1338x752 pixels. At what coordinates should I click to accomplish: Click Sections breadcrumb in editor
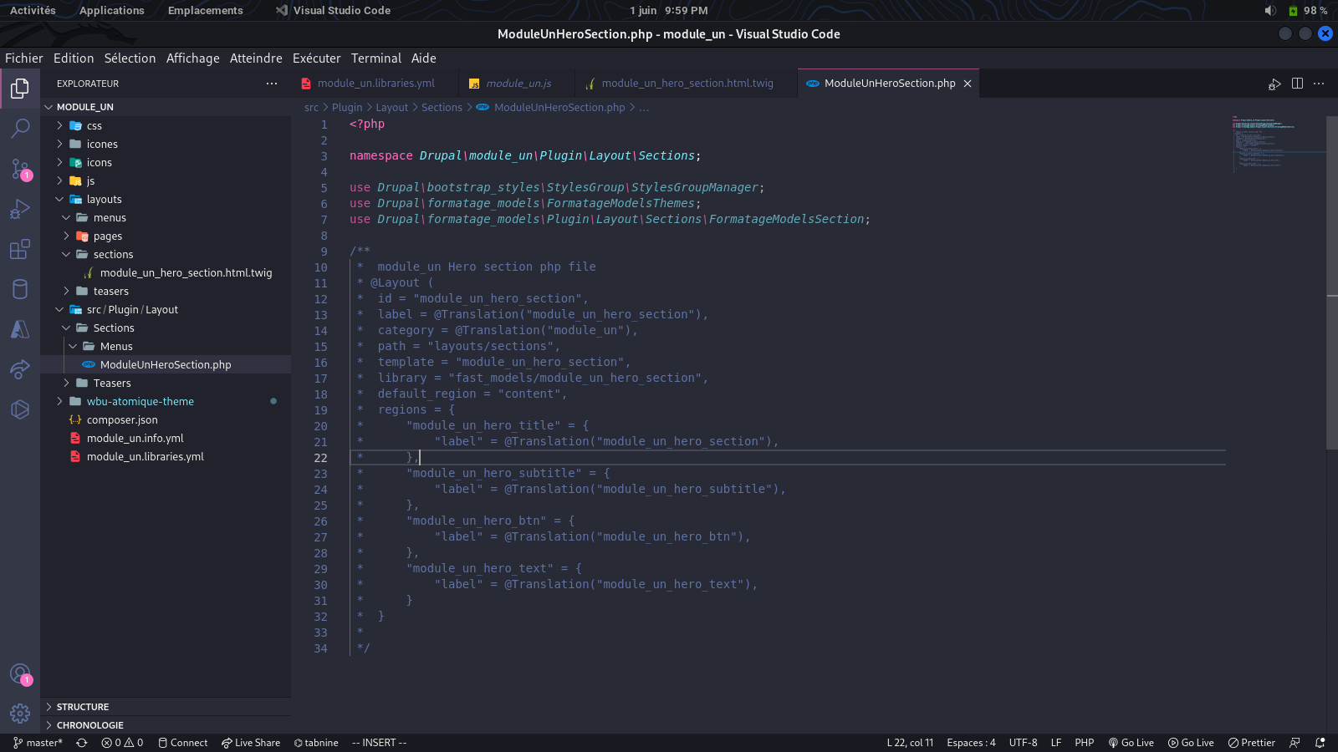point(442,108)
